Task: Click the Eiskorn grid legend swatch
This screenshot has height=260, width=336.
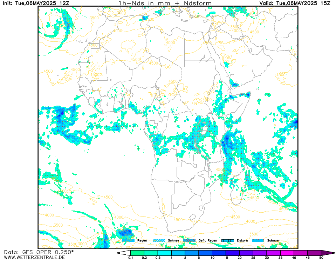Action: point(228,240)
